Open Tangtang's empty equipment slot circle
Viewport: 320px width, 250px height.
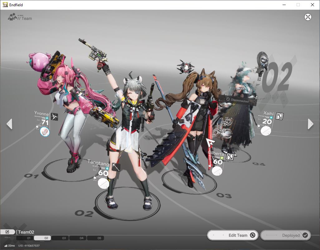[104, 183]
